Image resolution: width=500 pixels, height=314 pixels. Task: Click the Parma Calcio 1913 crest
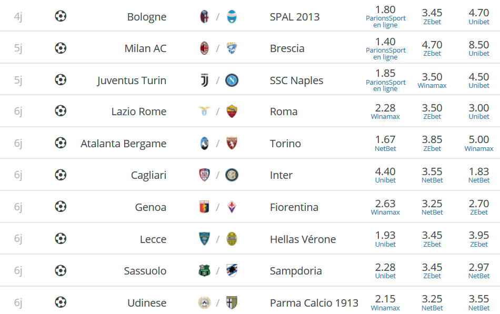pos(232,302)
